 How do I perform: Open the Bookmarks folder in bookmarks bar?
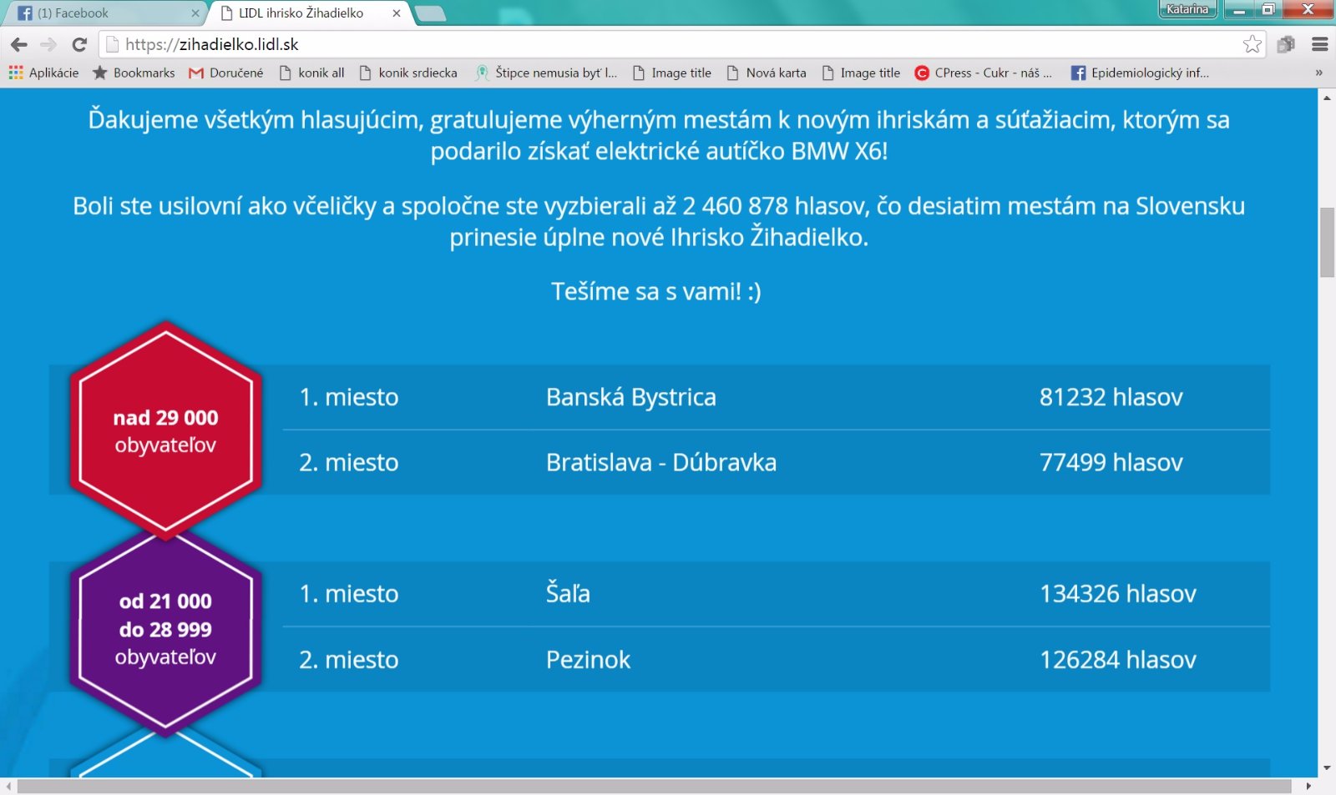[134, 73]
